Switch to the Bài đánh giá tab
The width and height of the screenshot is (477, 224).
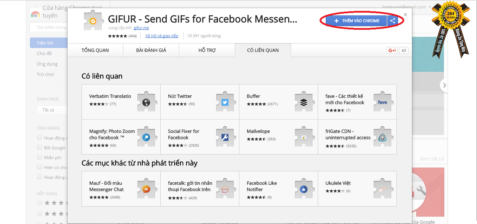(x=151, y=50)
